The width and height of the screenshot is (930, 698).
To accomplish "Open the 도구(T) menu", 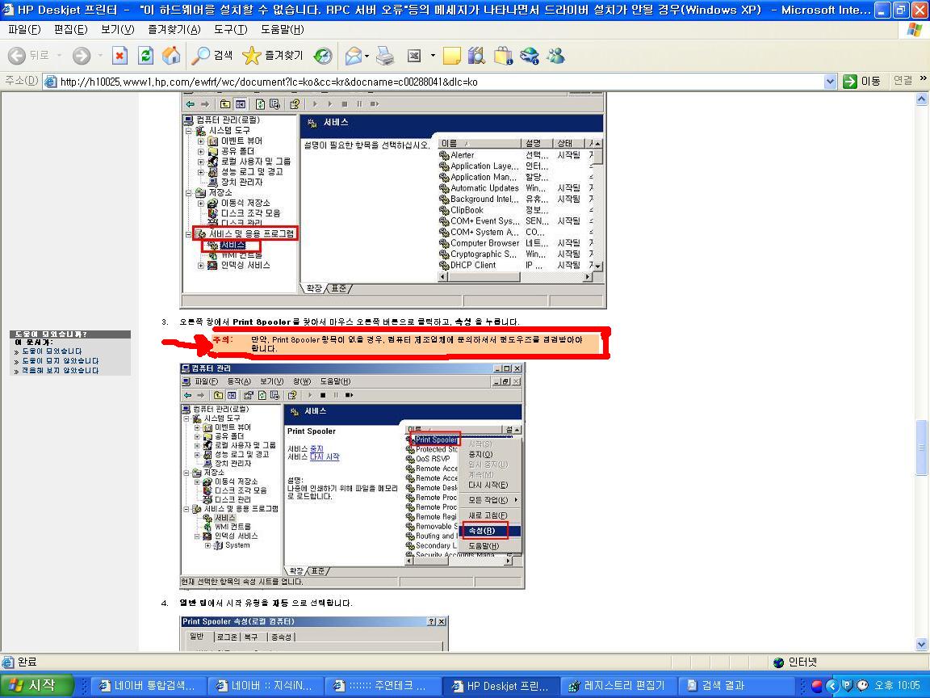I will (231, 29).
